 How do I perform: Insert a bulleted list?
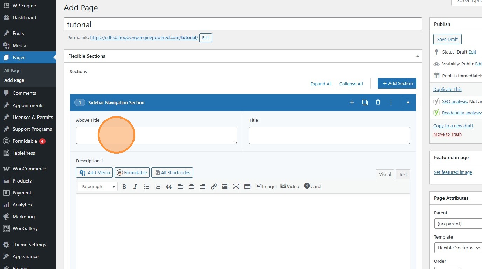146,186
